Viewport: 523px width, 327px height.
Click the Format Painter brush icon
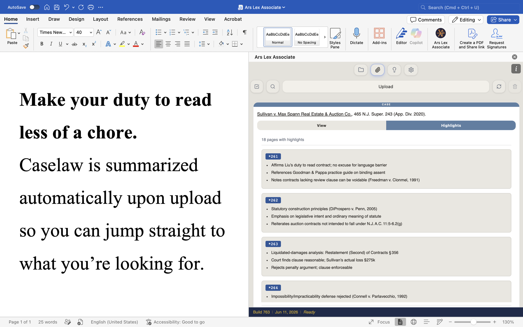coord(26,46)
